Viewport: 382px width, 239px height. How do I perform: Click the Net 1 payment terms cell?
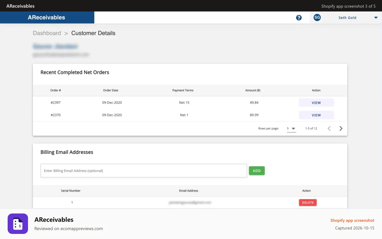(184, 115)
